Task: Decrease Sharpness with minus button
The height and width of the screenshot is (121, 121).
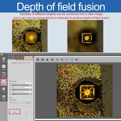Action: (10, 94)
